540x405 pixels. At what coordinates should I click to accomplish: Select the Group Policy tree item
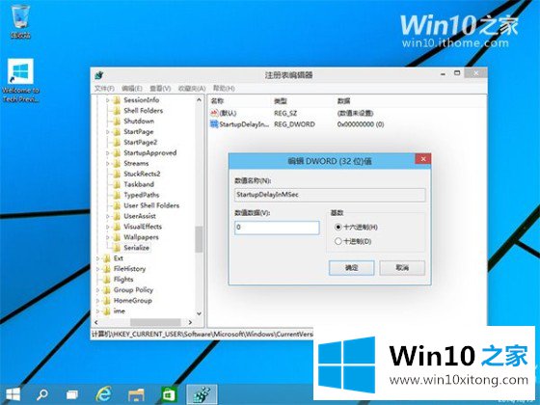click(x=133, y=290)
